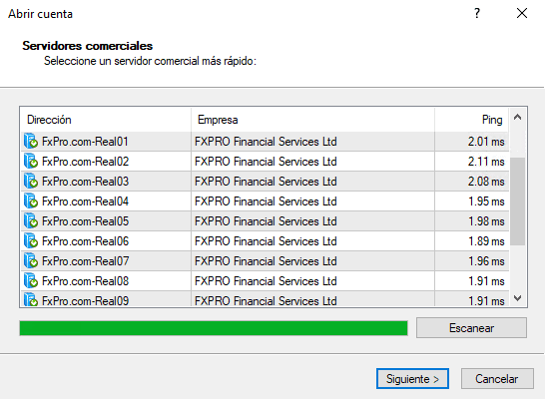Image resolution: width=545 pixels, height=399 pixels.
Task: Click the server icon for FxPro.com-Real02
Action: (x=31, y=162)
